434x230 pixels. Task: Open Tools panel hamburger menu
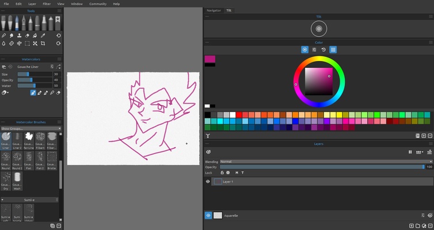59,11
